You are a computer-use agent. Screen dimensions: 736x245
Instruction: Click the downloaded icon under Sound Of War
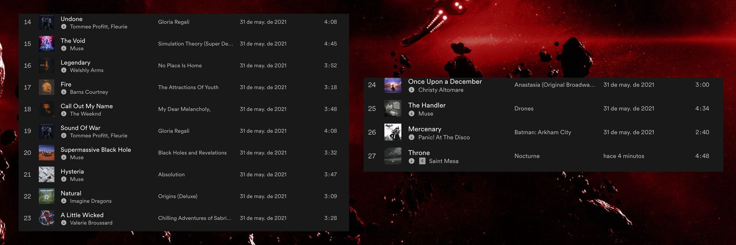click(x=64, y=136)
